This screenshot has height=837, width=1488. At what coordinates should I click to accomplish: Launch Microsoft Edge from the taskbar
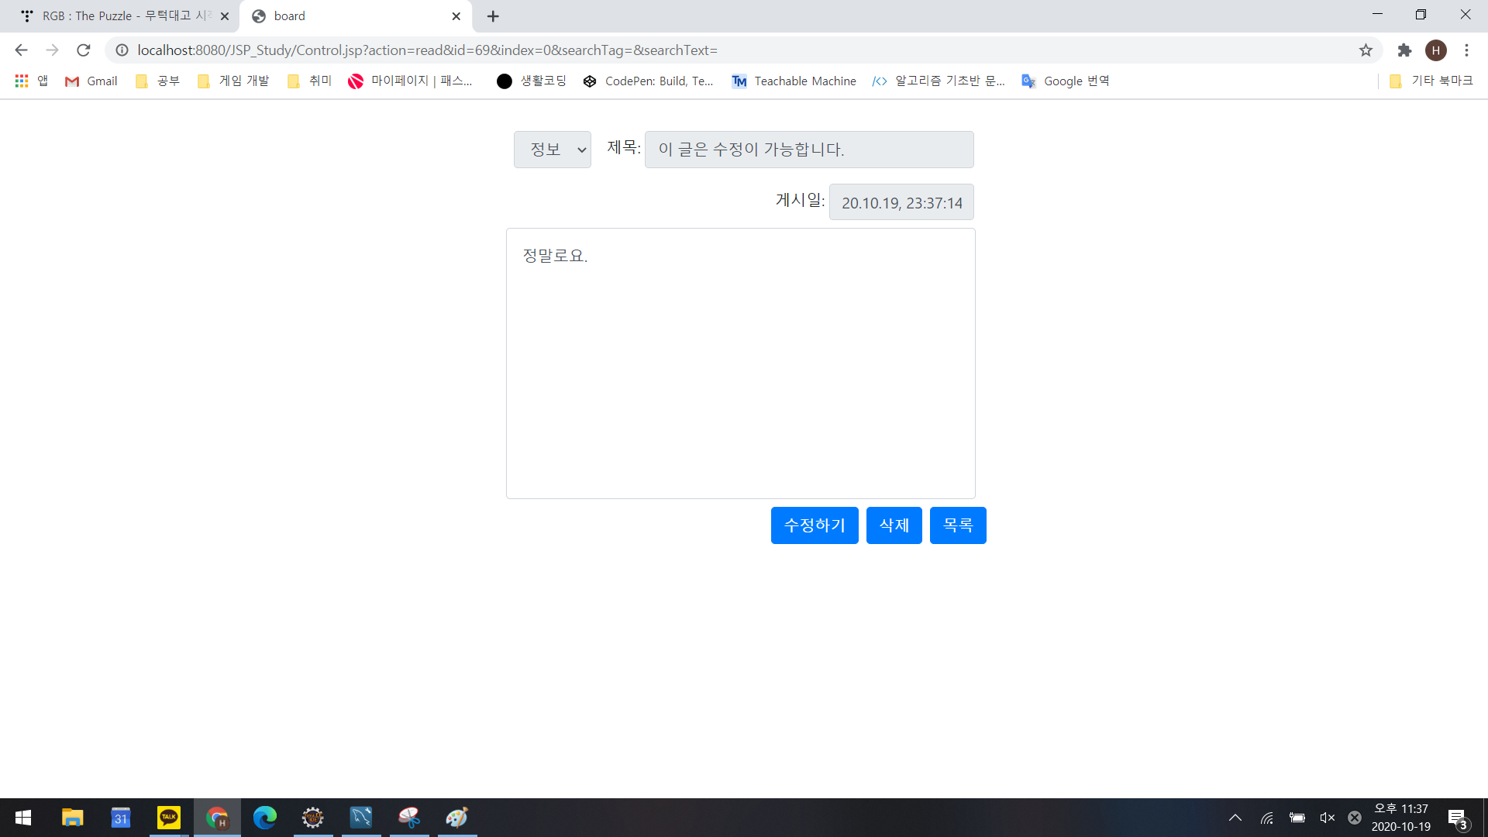(265, 818)
